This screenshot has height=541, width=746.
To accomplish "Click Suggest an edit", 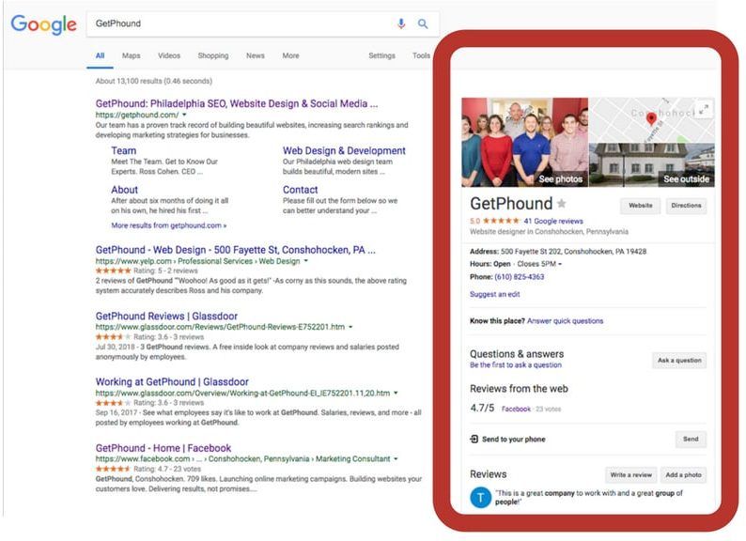I will click(495, 295).
